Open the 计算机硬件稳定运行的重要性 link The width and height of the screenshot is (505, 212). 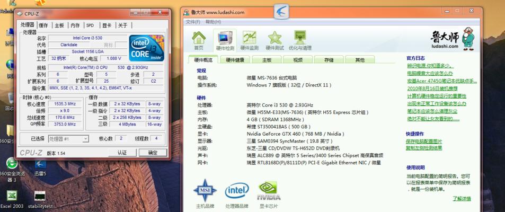click(x=437, y=96)
